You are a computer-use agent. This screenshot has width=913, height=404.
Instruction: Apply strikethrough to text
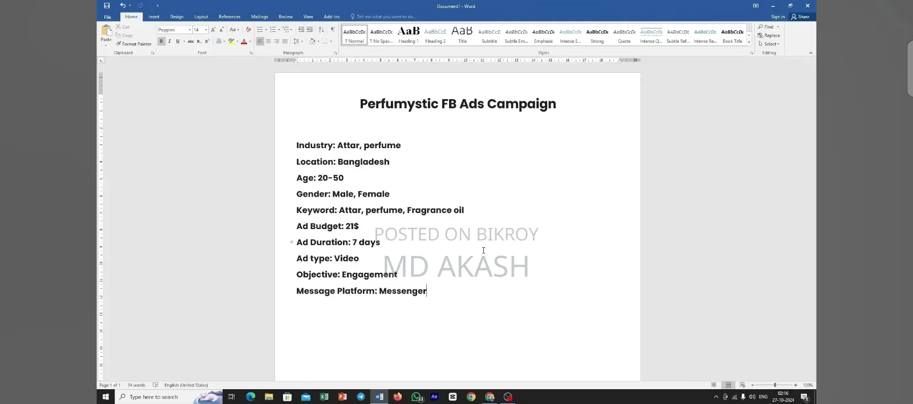point(191,42)
